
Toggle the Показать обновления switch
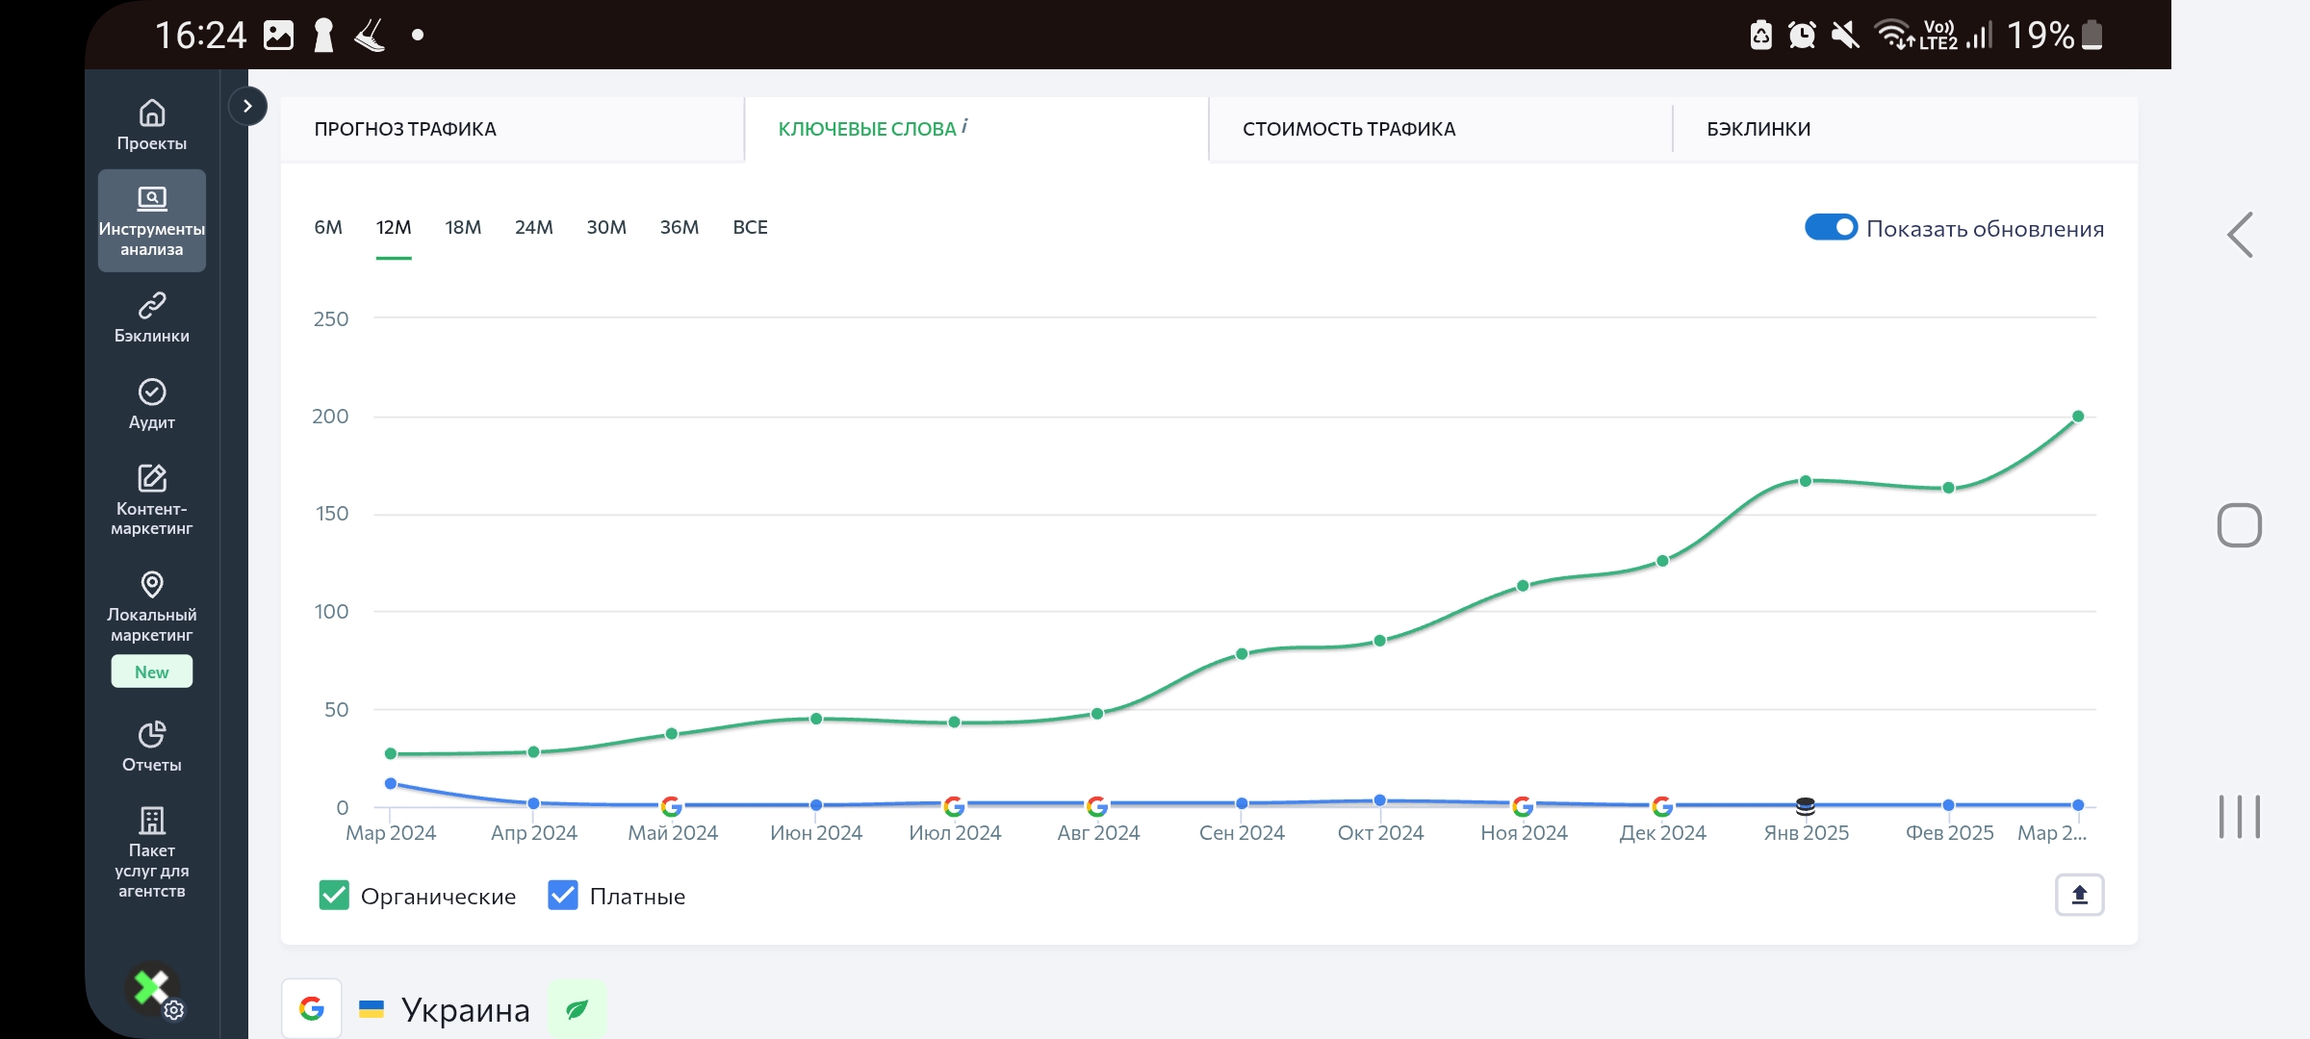[x=1830, y=228]
